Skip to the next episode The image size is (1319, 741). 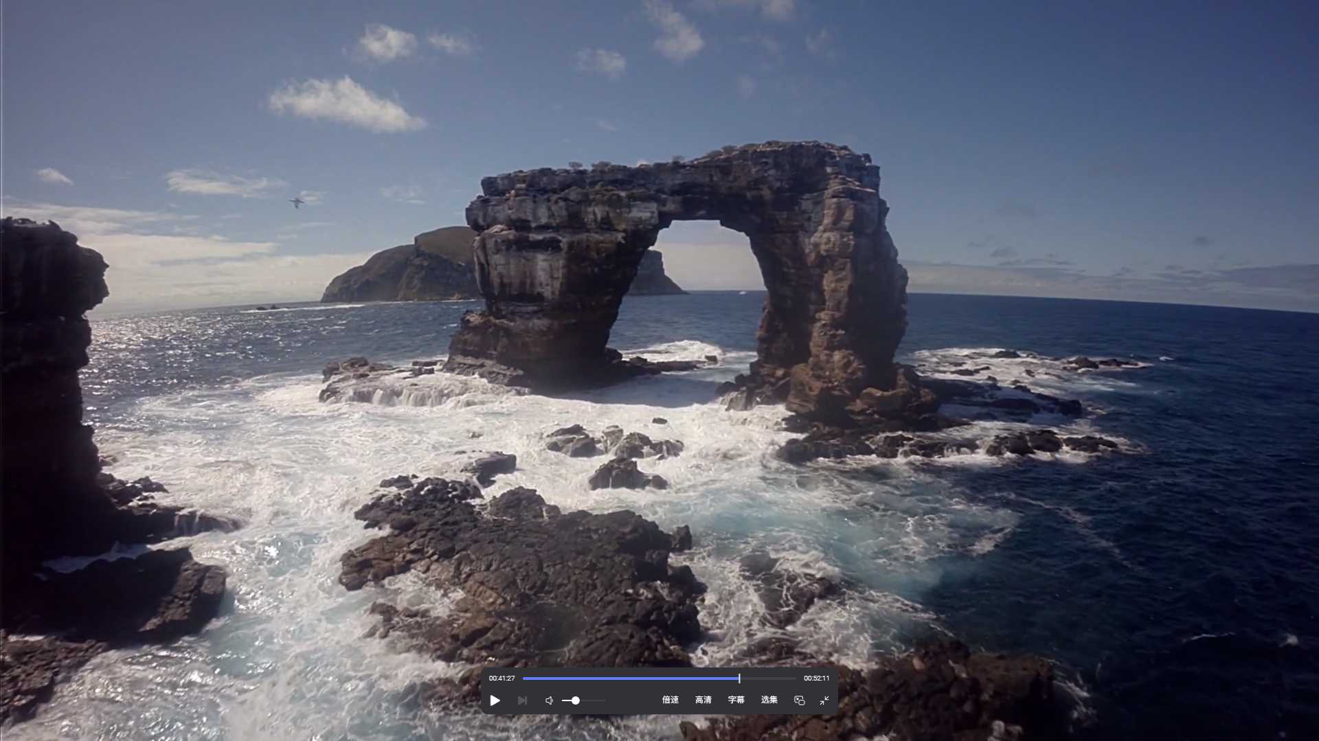pos(522,700)
